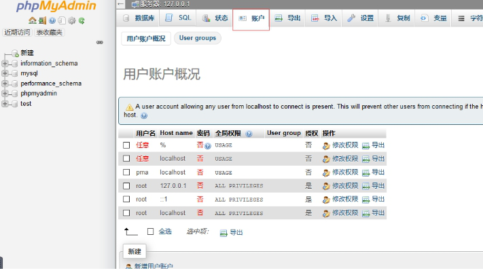This screenshot has height=279, width=483.
Task: Check the box for pma user row
Action: 126,172
